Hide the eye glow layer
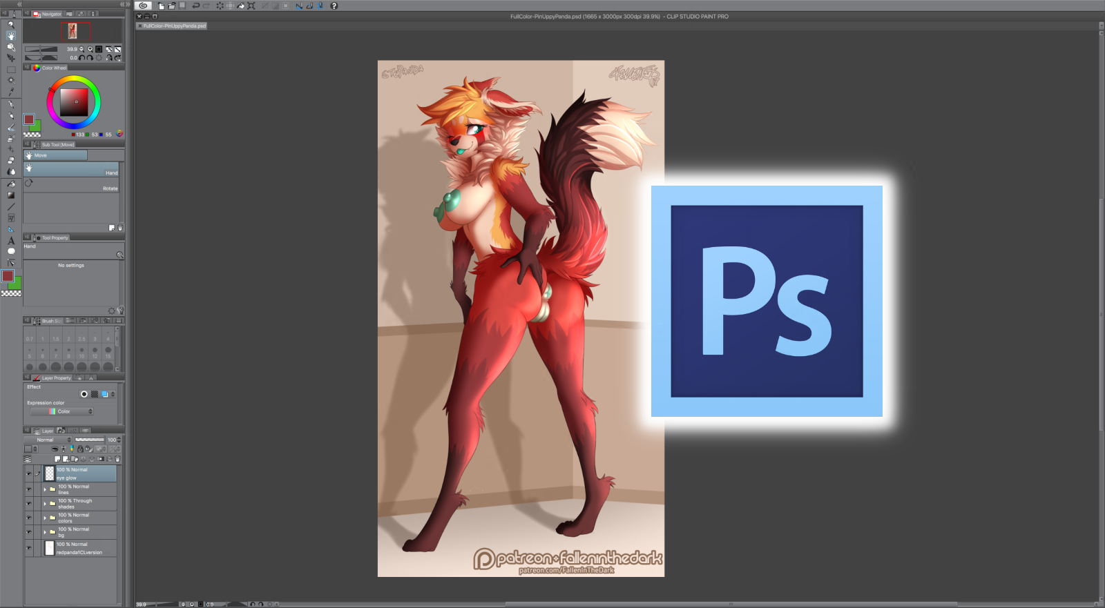1105x608 pixels. 29,473
